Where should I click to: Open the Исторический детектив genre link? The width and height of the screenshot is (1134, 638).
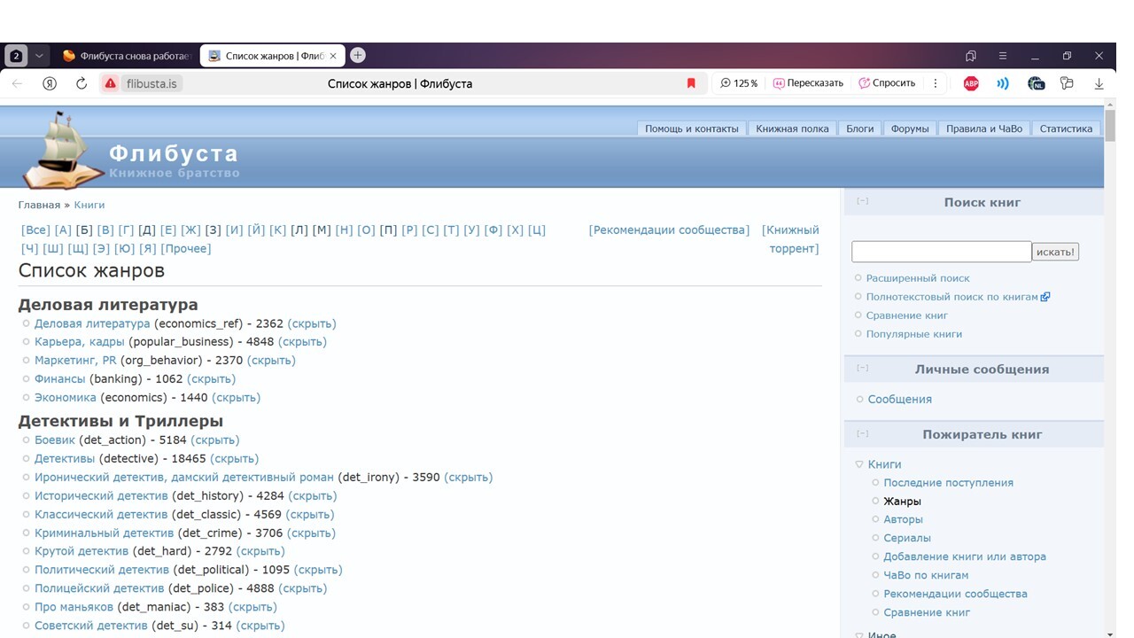pyautogui.click(x=101, y=496)
